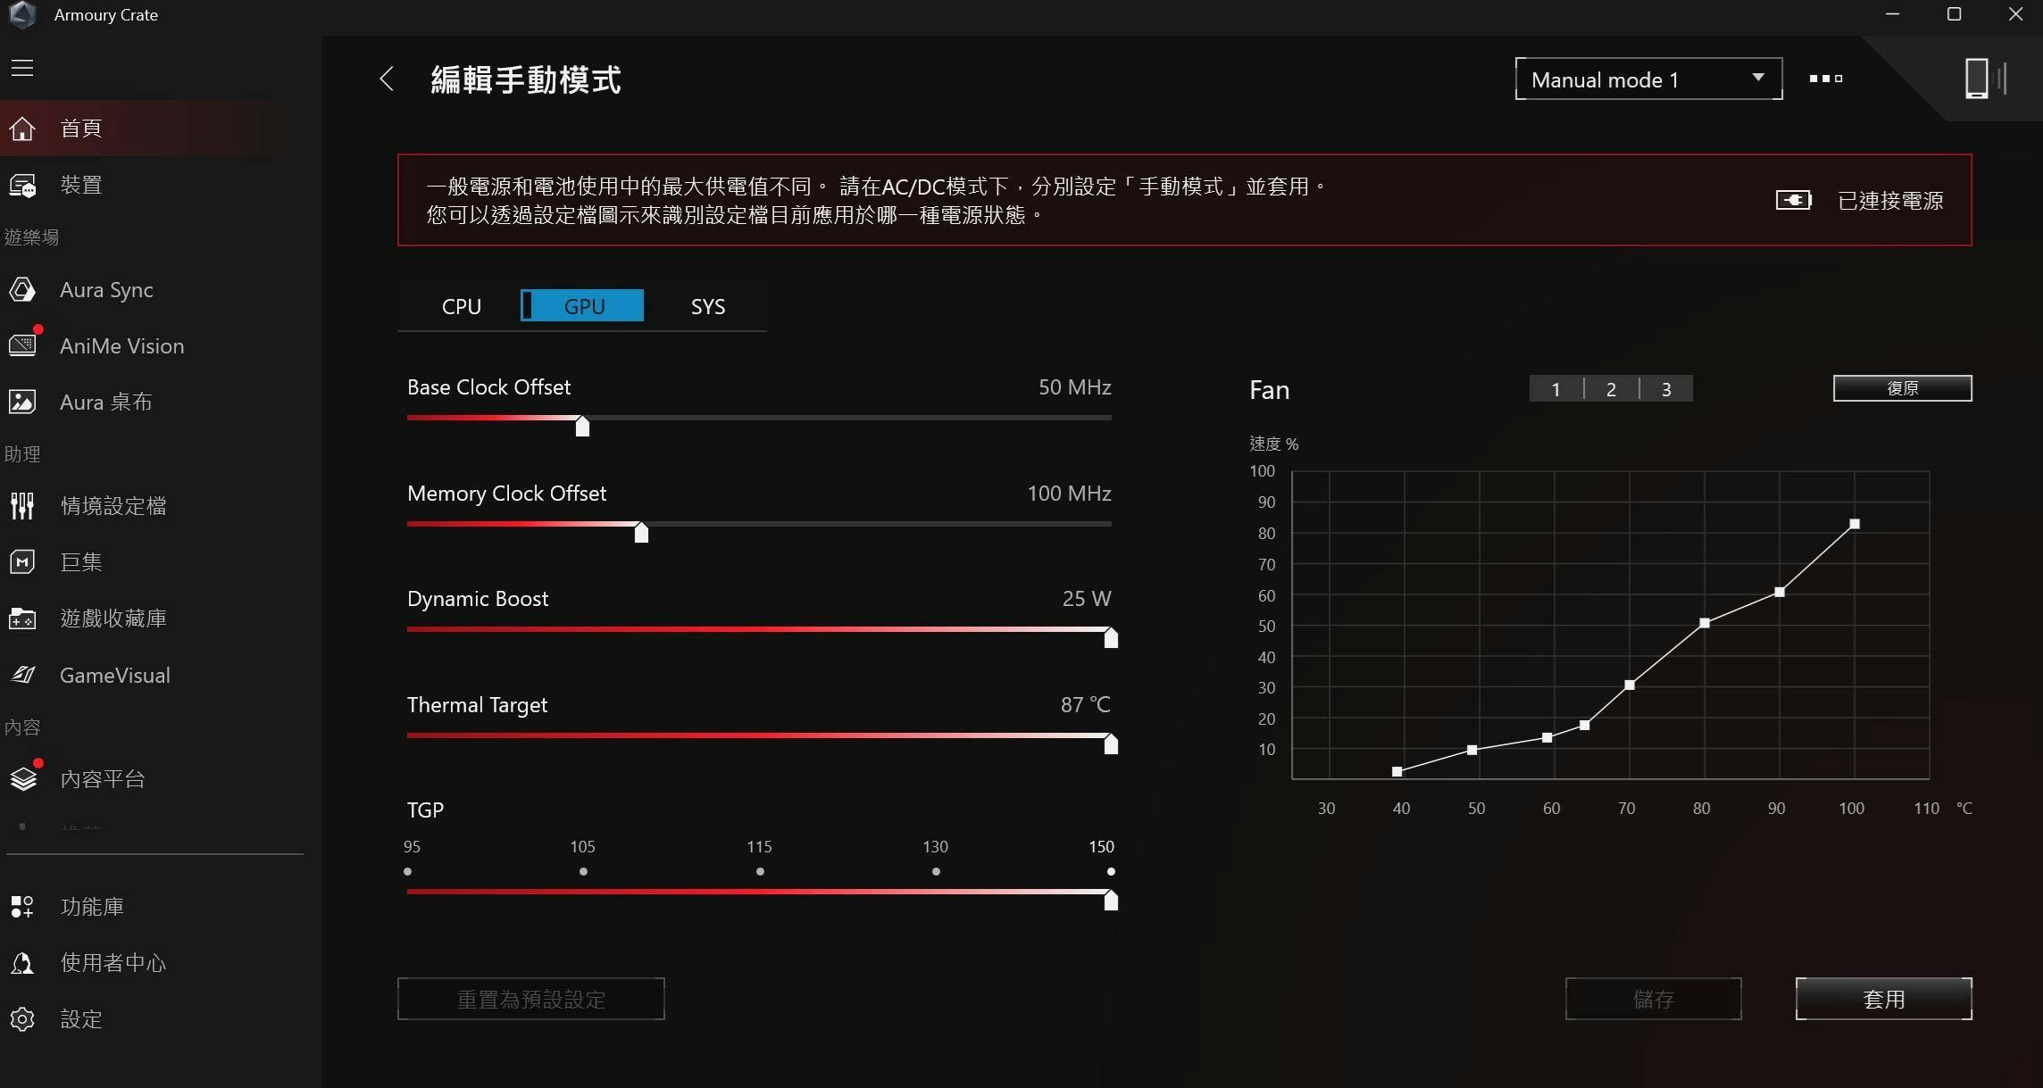Select fan curve preset 2

click(1611, 389)
